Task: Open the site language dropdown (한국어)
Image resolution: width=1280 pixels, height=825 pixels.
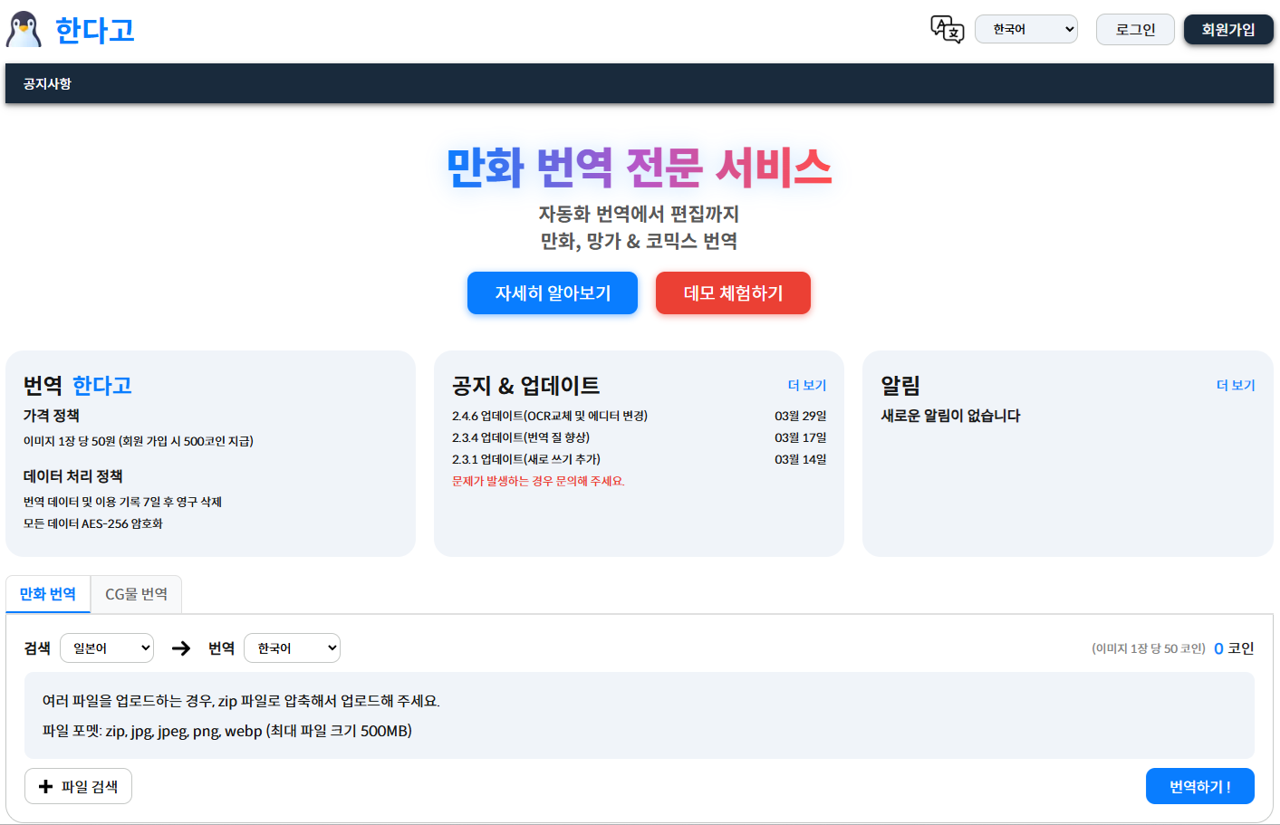Action: 1025,29
